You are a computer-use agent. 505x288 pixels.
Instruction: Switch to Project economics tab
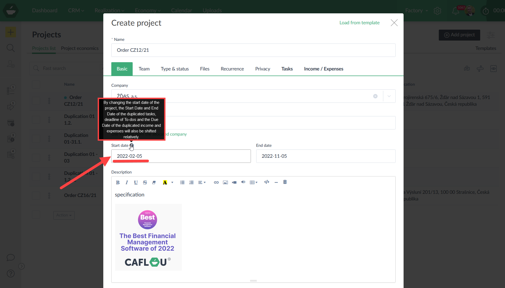click(80, 48)
